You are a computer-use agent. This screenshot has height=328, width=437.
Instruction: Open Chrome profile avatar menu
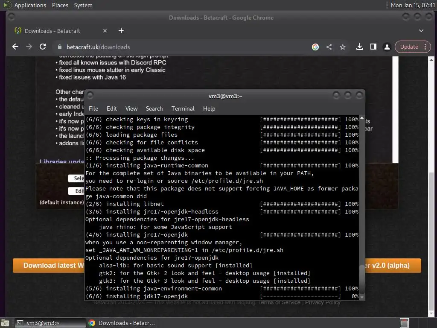[387, 47]
